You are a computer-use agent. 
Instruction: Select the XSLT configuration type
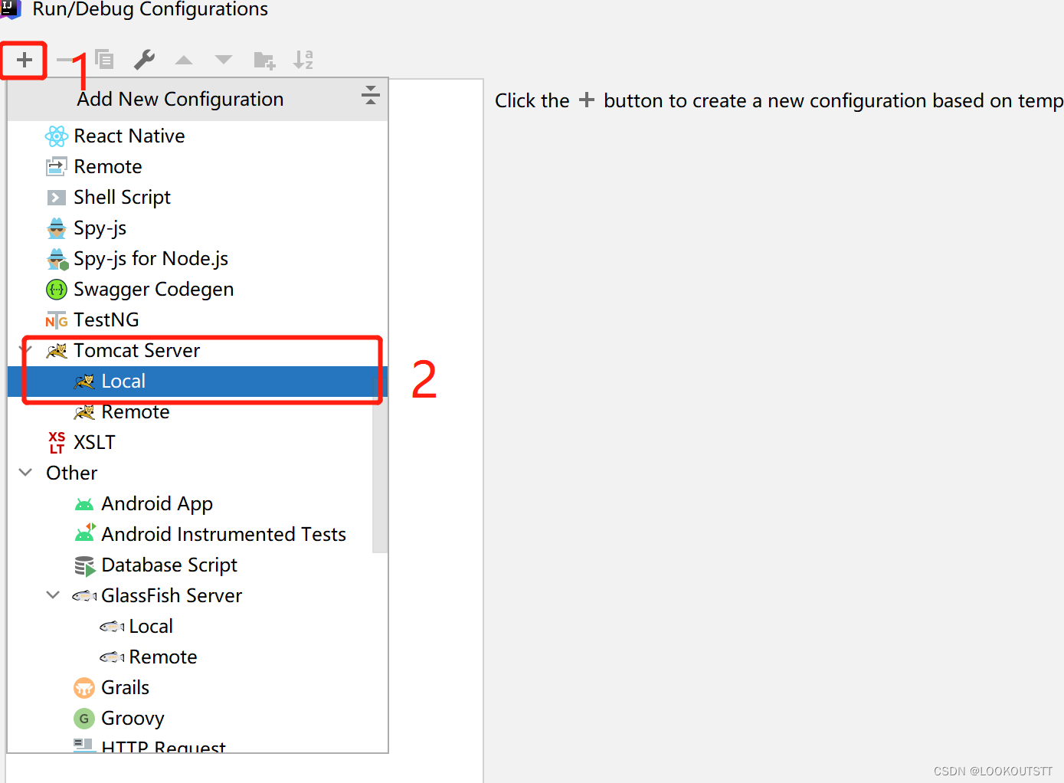tap(94, 443)
